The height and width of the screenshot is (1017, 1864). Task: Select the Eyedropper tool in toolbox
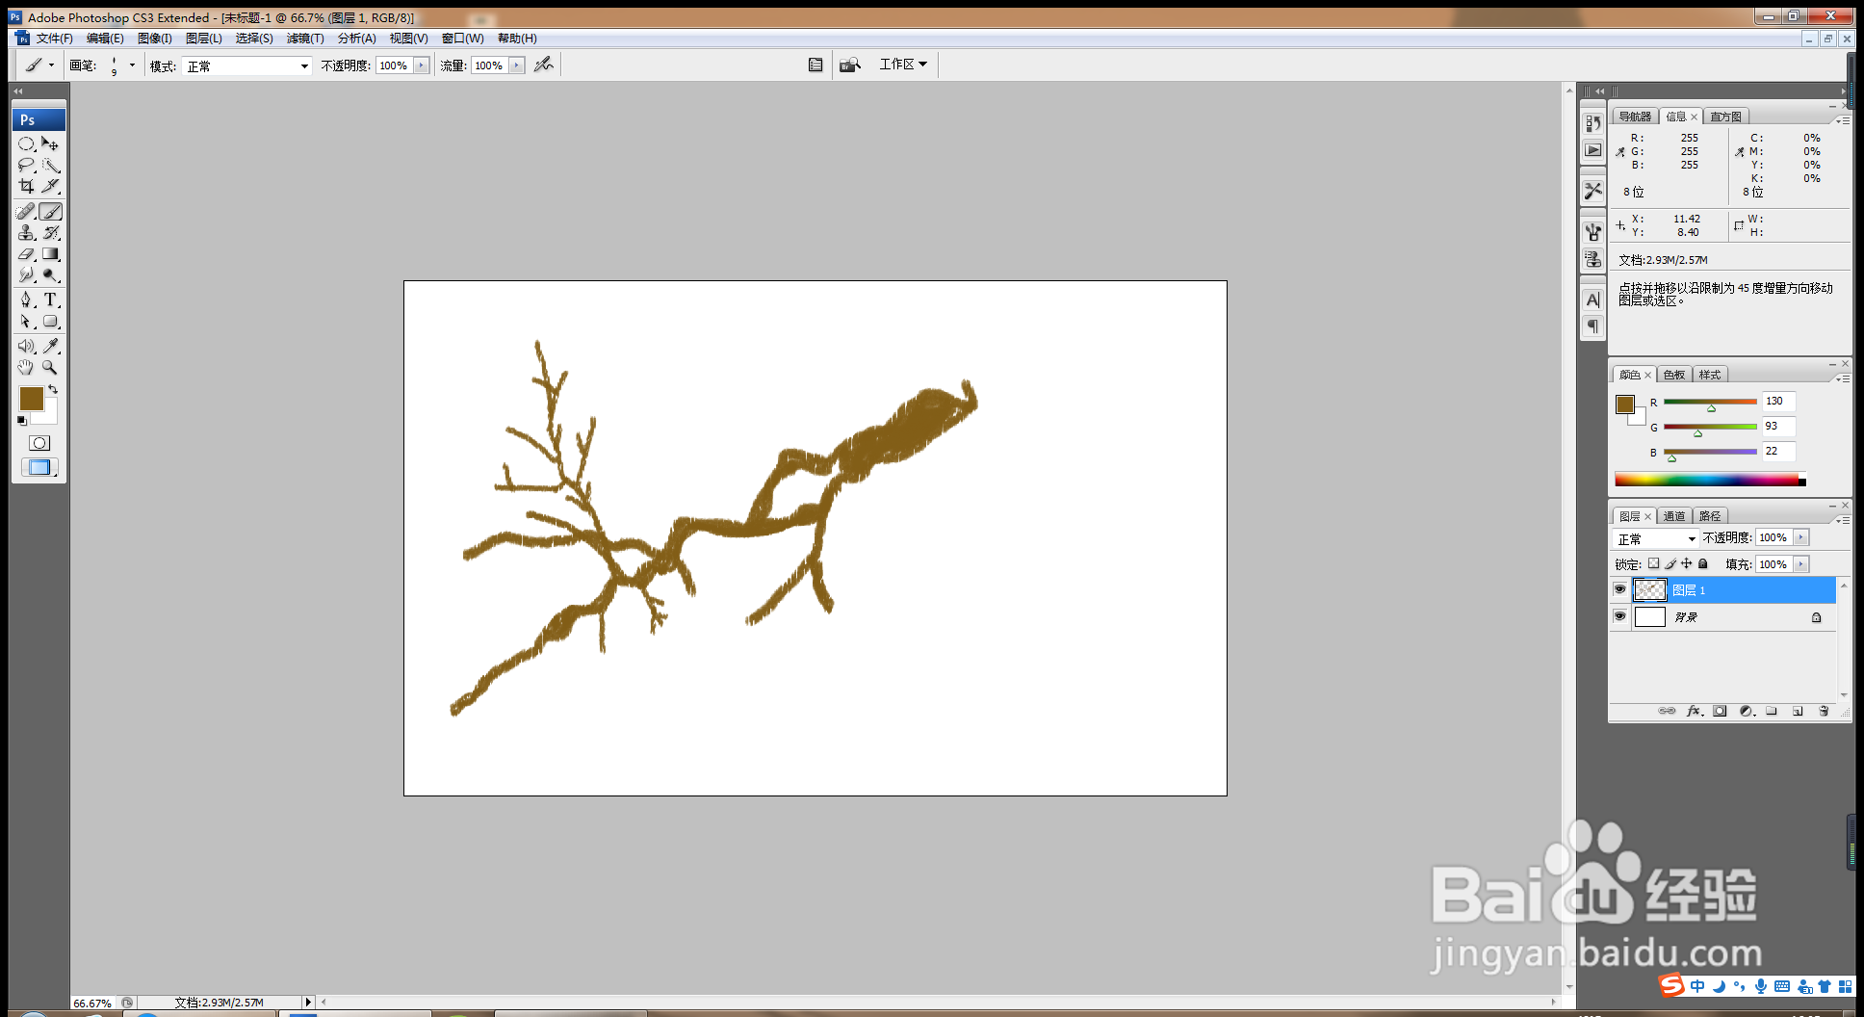coord(51,346)
